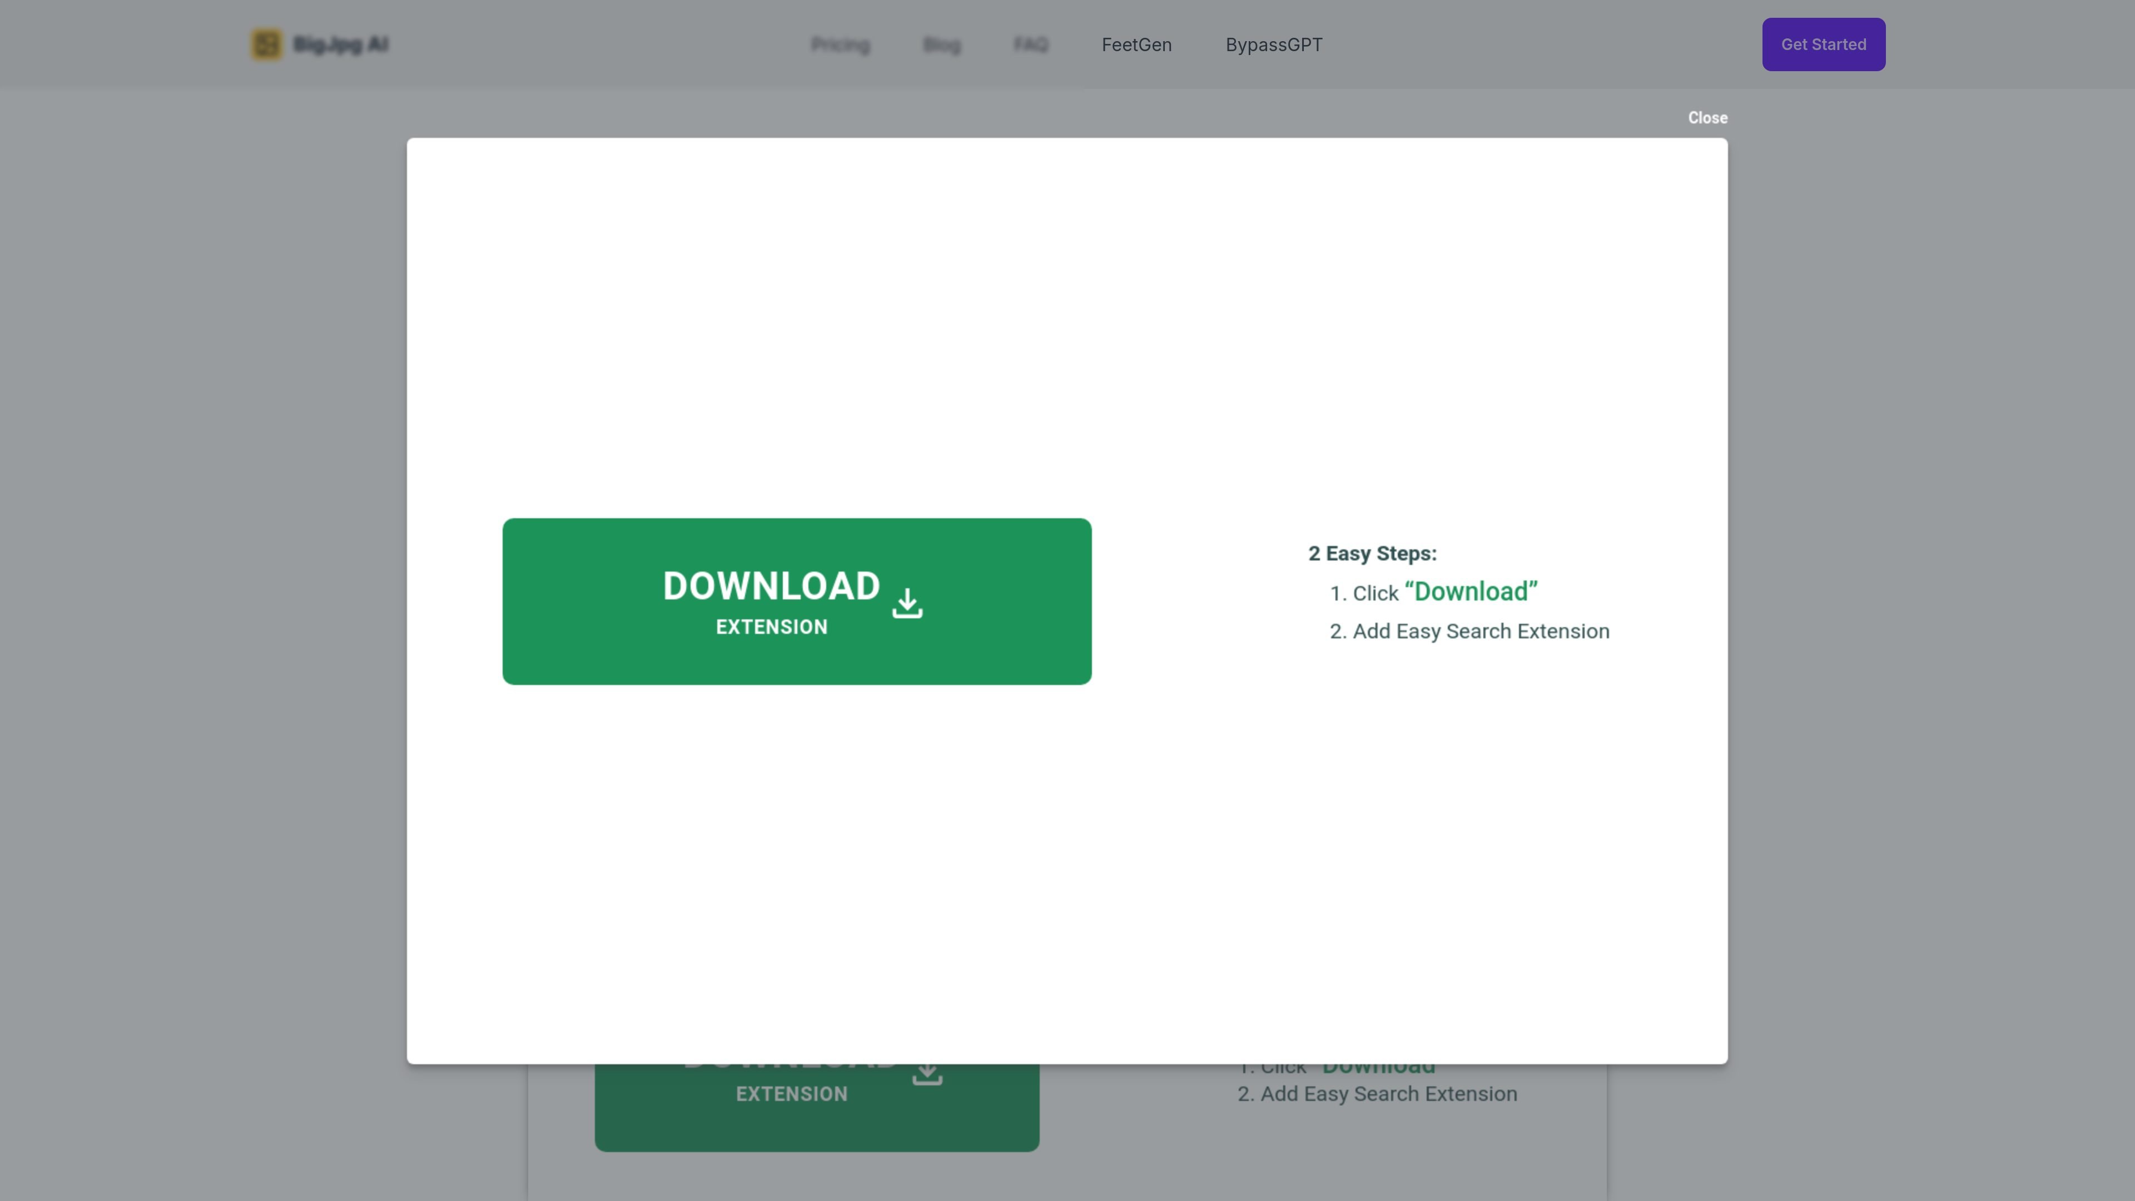Close the download extension popup
This screenshot has width=2135, height=1201.
click(1707, 118)
